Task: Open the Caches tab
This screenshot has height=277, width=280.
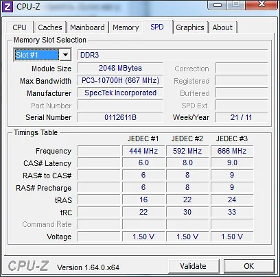Action: (50, 27)
